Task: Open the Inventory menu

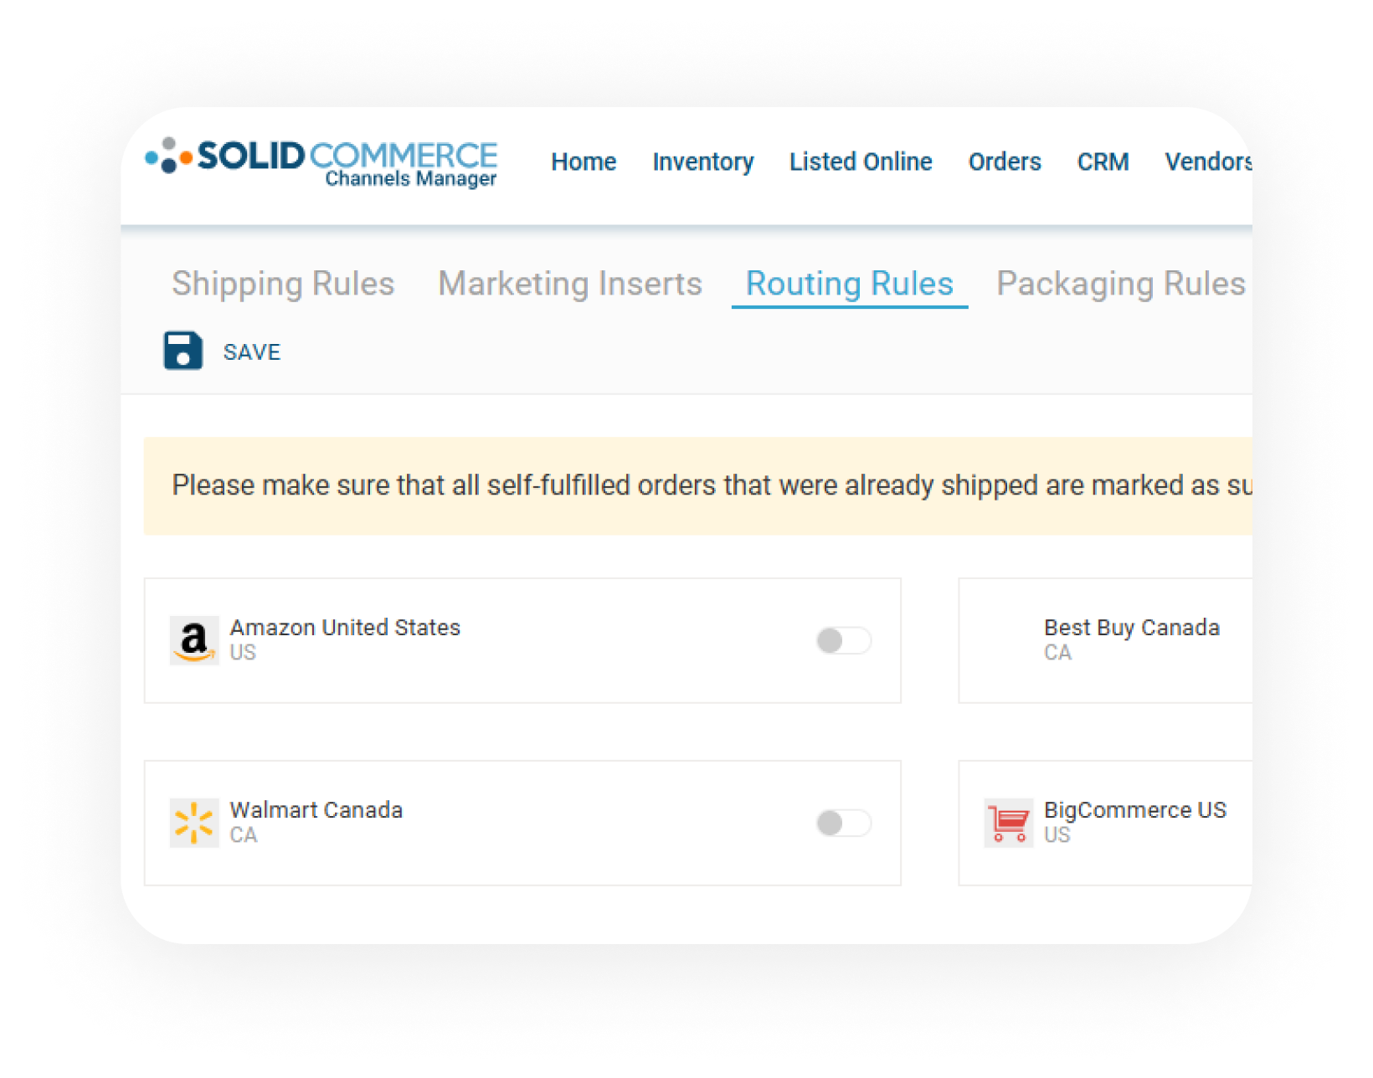Action: point(703,162)
